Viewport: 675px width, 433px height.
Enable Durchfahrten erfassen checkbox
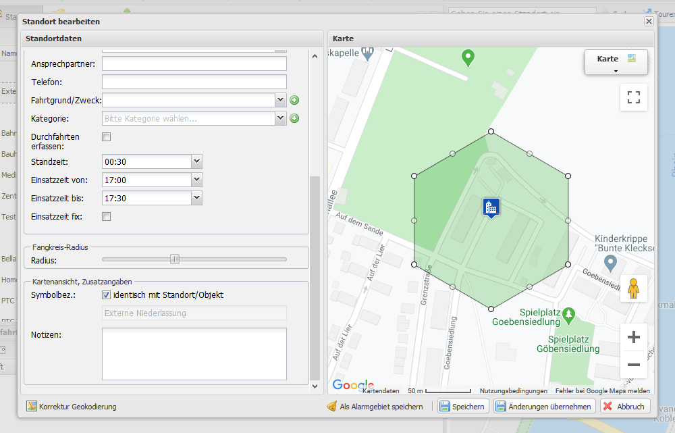[x=106, y=137]
